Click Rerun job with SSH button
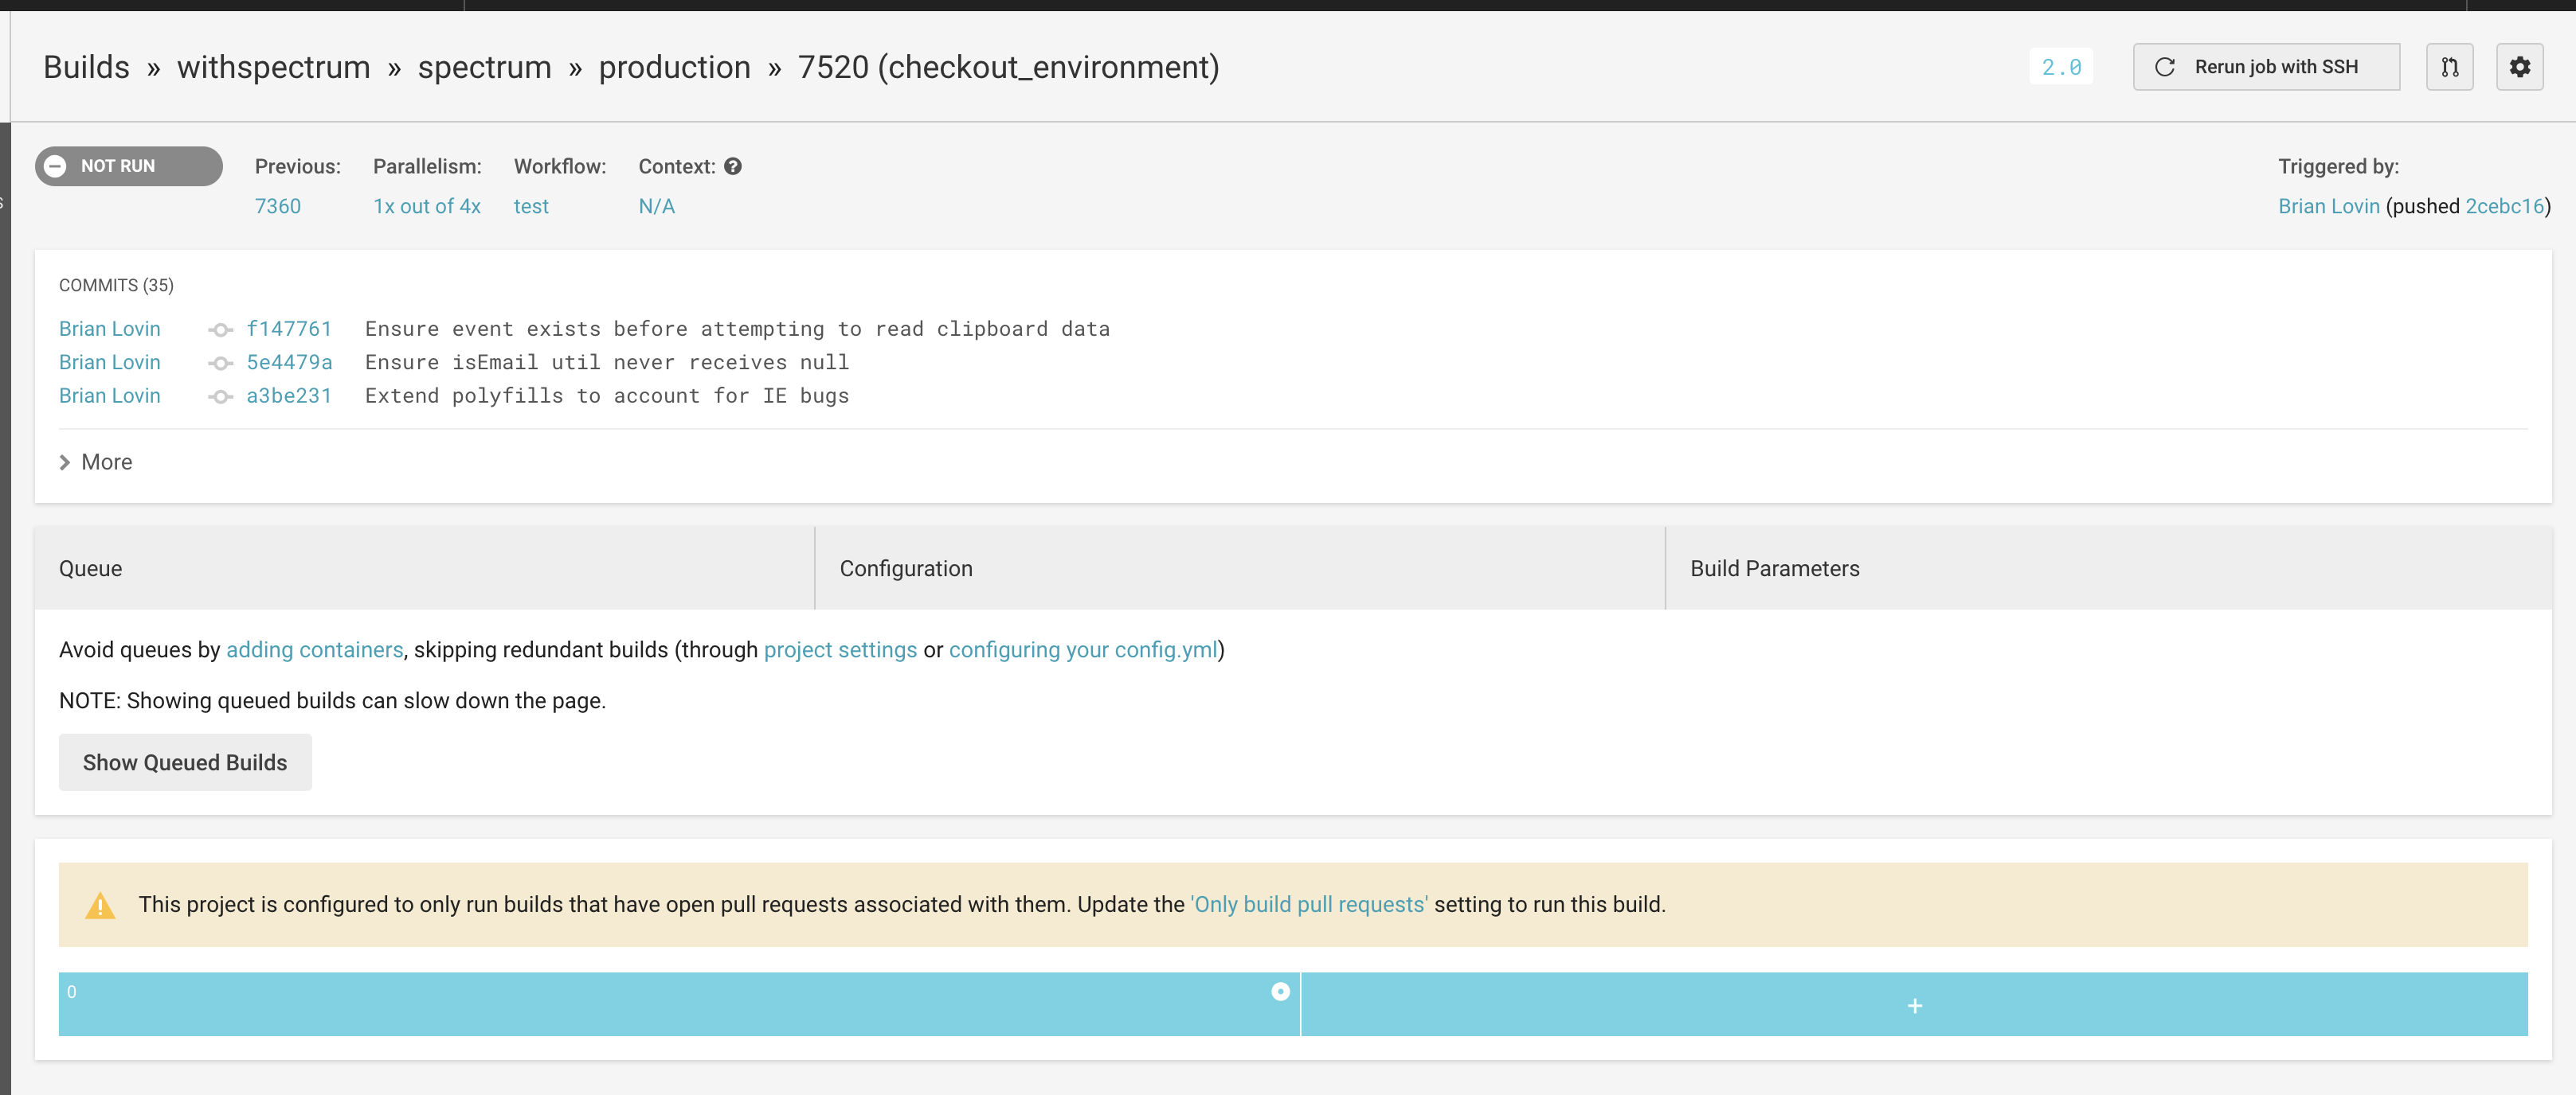This screenshot has width=2576, height=1095. [x=2265, y=67]
